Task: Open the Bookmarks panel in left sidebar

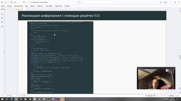Action: click(2, 14)
